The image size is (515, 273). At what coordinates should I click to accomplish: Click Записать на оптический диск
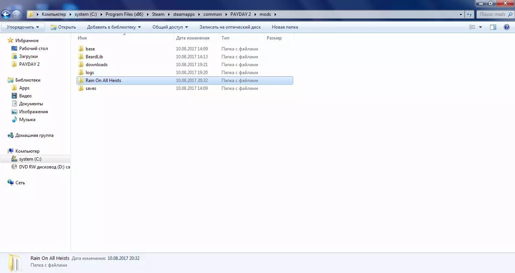[230, 27]
